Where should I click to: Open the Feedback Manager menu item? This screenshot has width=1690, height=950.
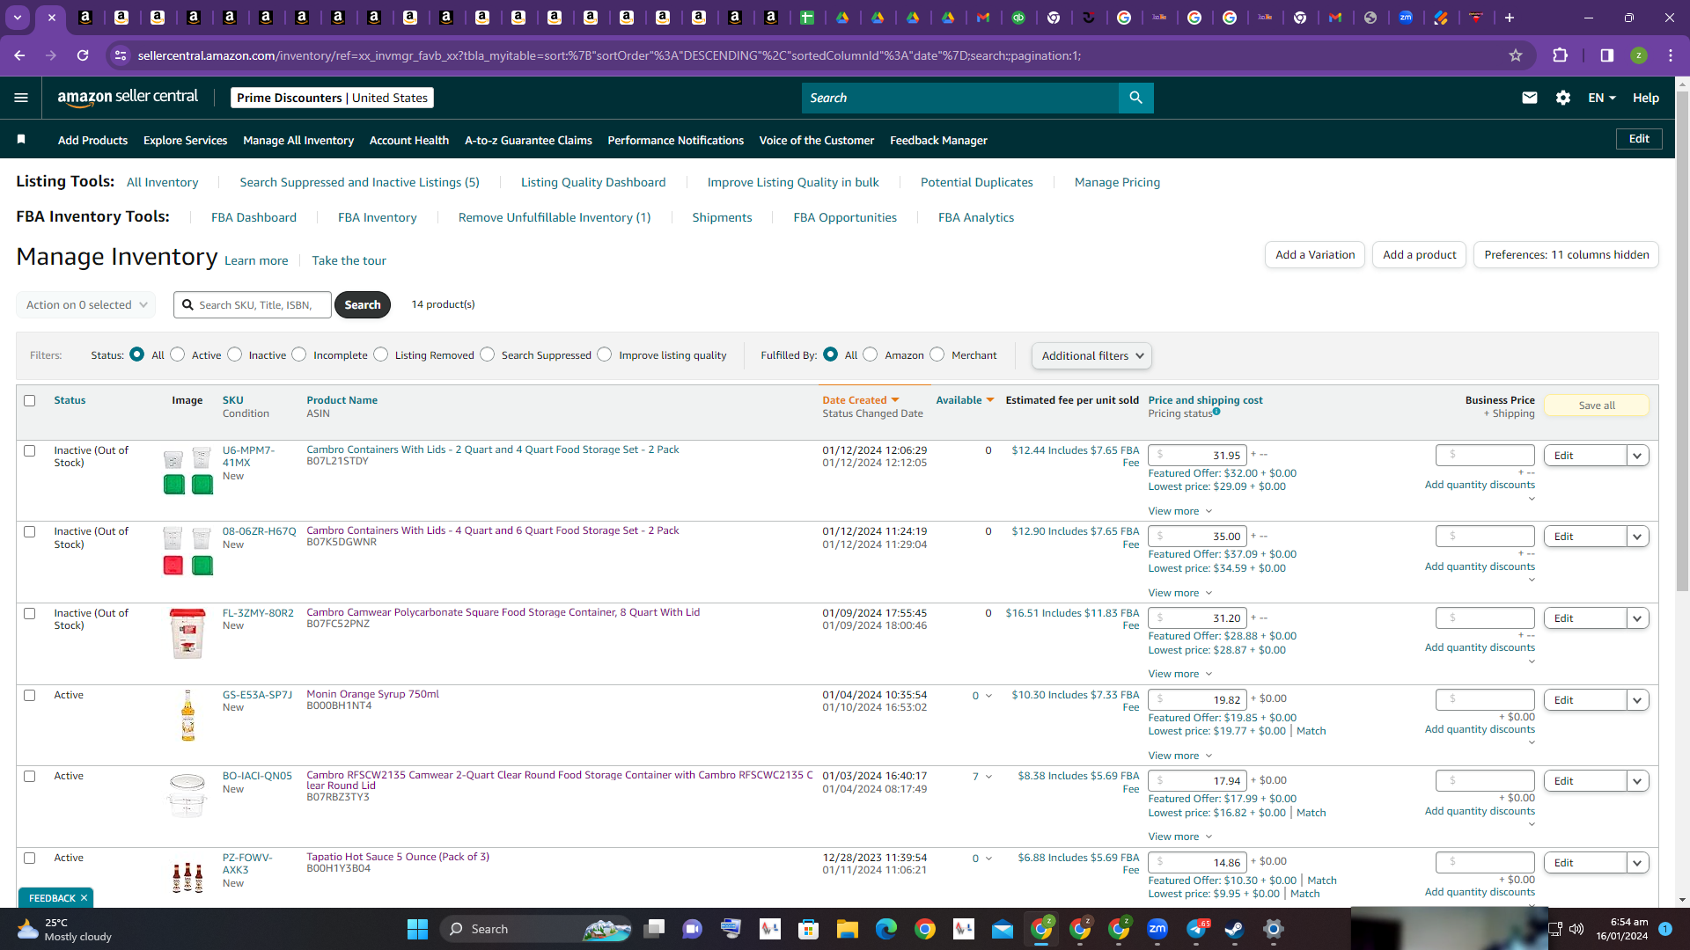[x=938, y=140]
